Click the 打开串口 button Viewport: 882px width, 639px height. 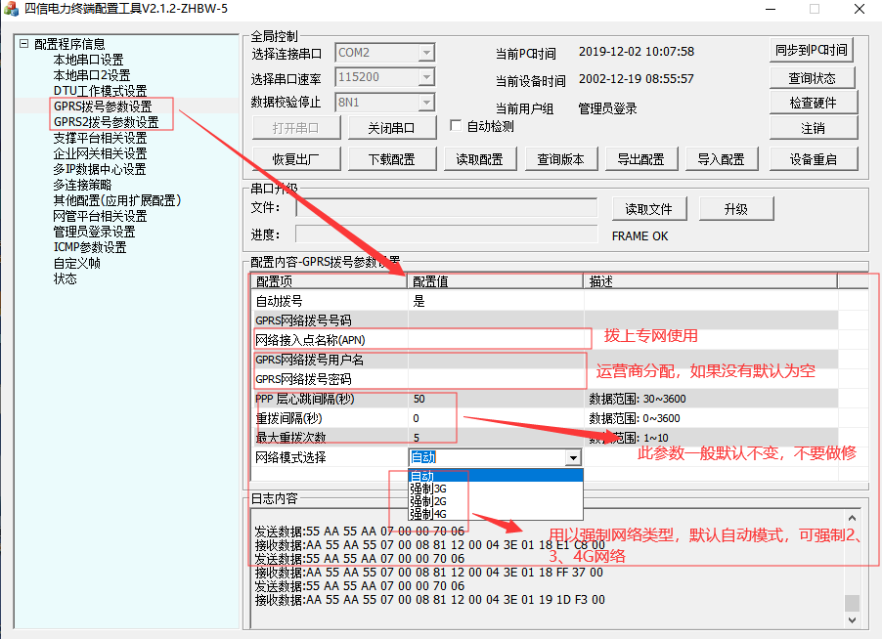tap(296, 128)
